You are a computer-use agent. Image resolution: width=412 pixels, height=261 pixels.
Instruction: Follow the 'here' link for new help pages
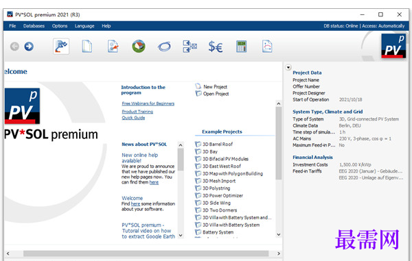point(154,182)
